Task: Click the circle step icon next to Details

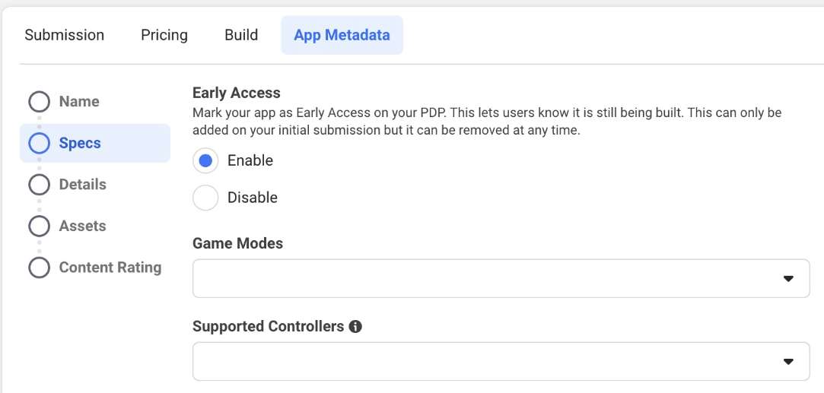Action: click(40, 185)
